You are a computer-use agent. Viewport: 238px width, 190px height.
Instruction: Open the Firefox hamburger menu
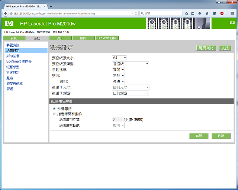232,13
